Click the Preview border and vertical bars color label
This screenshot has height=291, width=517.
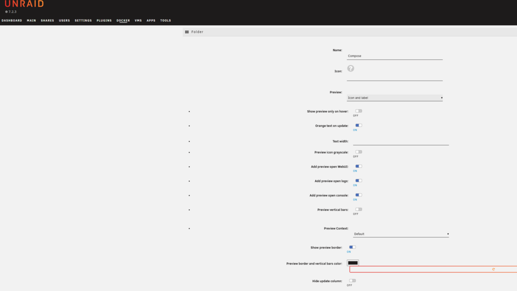(314, 264)
